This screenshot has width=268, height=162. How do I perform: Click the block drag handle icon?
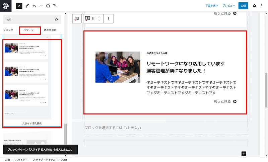[93, 19]
